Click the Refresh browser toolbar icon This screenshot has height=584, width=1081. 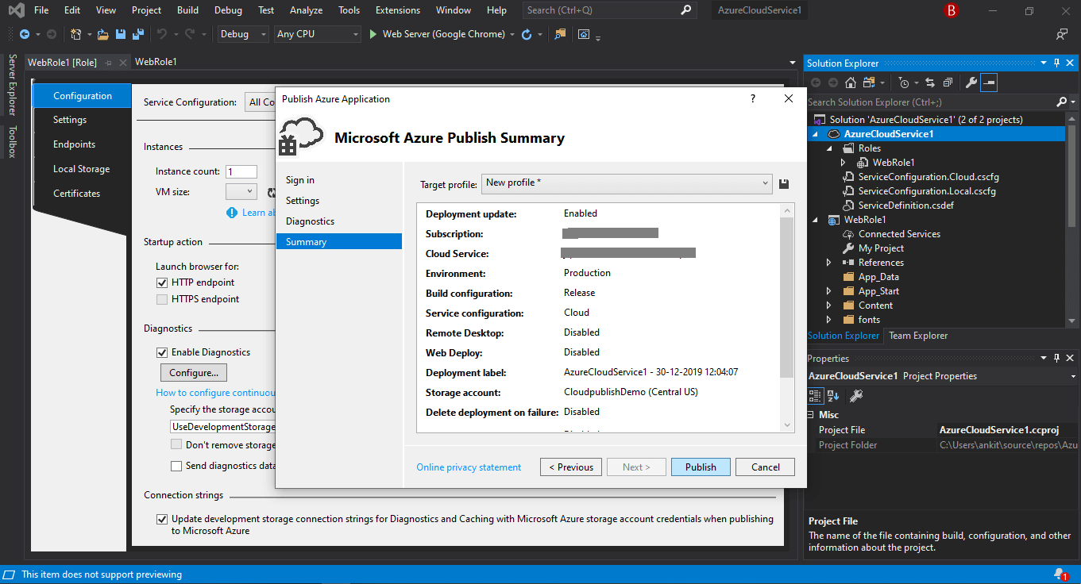coord(527,34)
